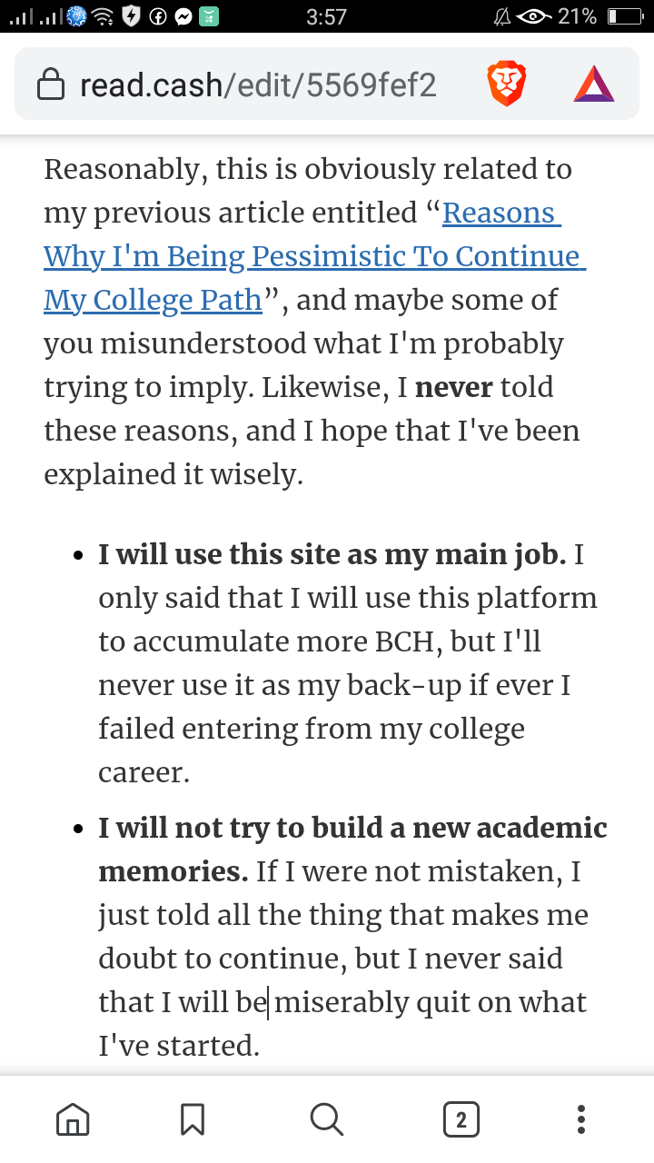Place cursor at 'explained it wisely.'
The height and width of the screenshot is (1163, 654).
click(x=173, y=474)
